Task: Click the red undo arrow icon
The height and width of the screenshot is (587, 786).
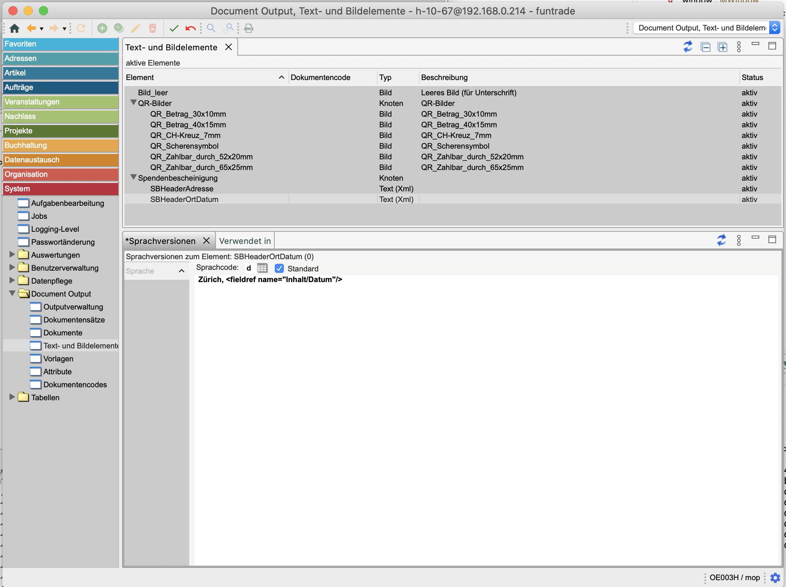Action: (190, 28)
